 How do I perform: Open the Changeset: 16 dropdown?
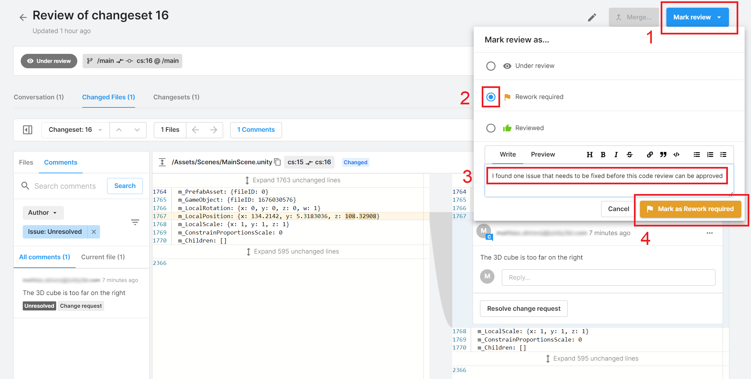coord(75,130)
